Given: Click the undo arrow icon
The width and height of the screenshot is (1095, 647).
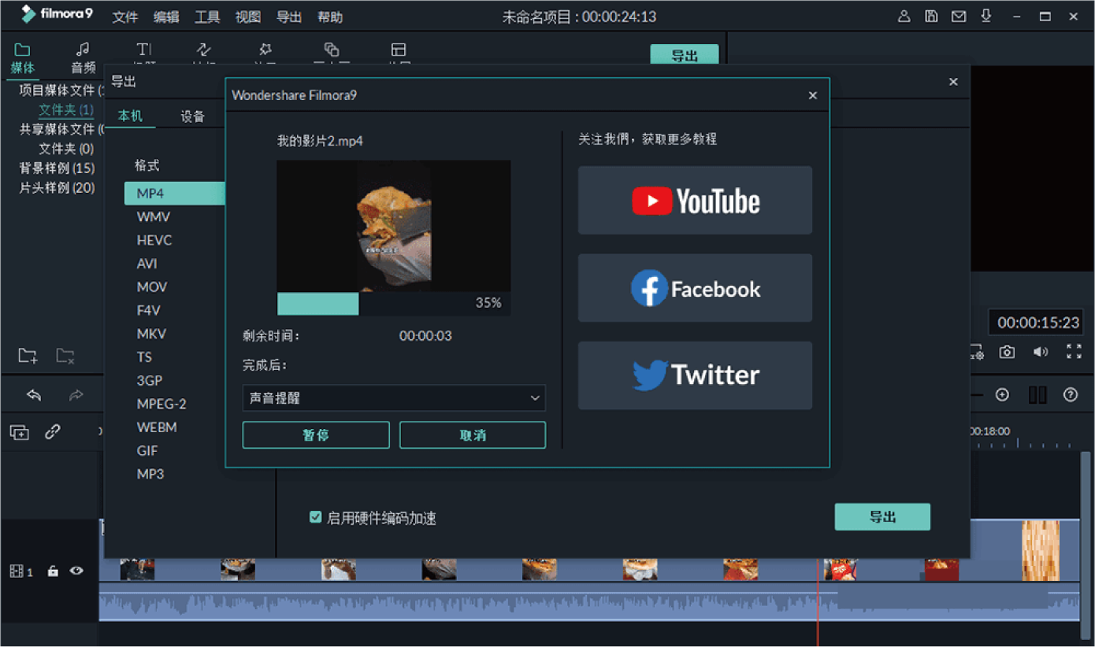Looking at the screenshot, I should pyautogui.click(x=33, y=395).
